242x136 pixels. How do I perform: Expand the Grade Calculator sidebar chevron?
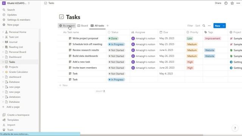click(3, 72)
